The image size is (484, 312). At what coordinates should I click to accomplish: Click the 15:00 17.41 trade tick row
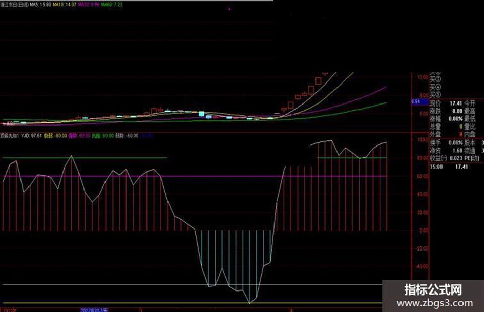(x=449, y=167)
